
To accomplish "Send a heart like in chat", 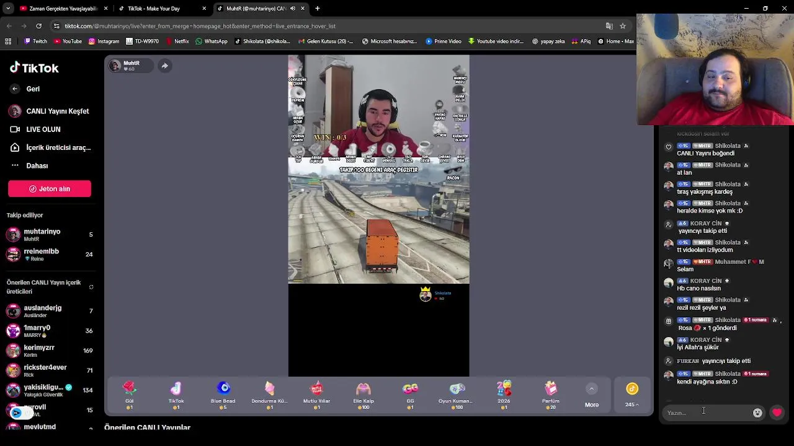I will [x=777, y=413].
